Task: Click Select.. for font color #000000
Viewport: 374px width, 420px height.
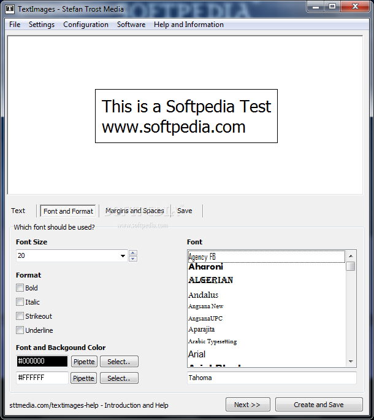Action: coord(119,362)
